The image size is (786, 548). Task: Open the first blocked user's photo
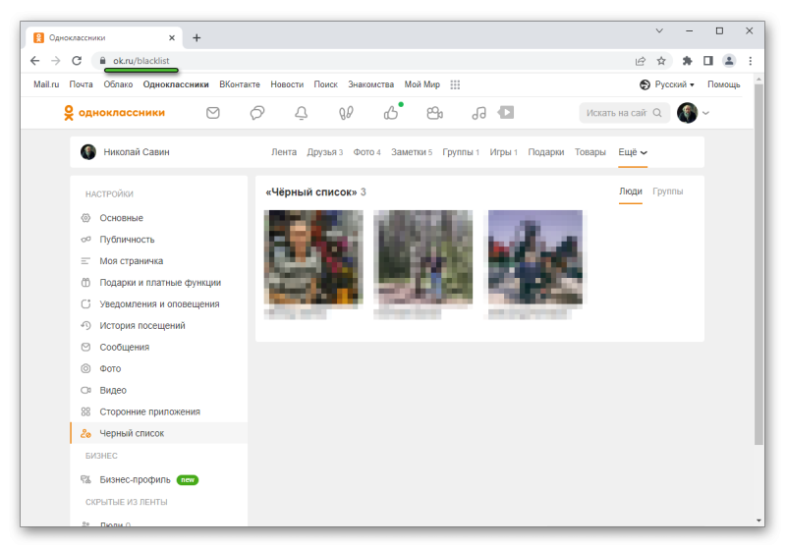tap(313, 257)
